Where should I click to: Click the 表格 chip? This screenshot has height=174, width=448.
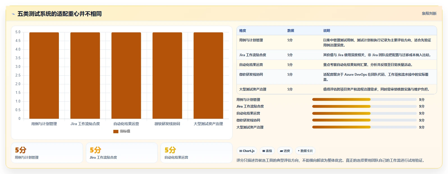pyautogui.click(x=267, y=151)
